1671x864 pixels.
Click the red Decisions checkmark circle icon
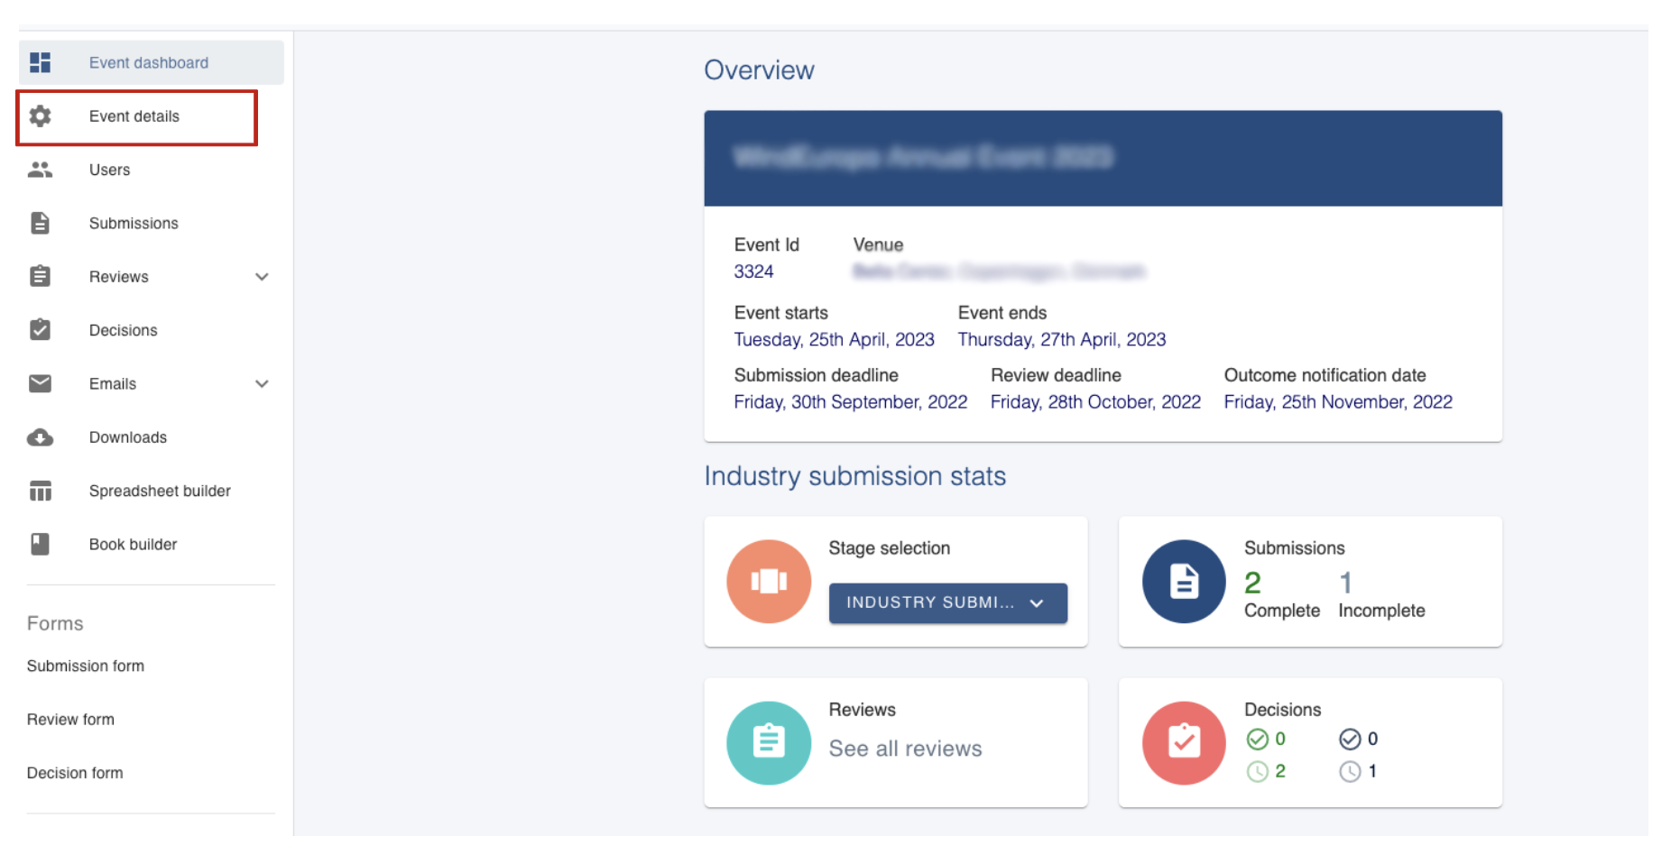pyautogui.click(x=1184, y=743)
